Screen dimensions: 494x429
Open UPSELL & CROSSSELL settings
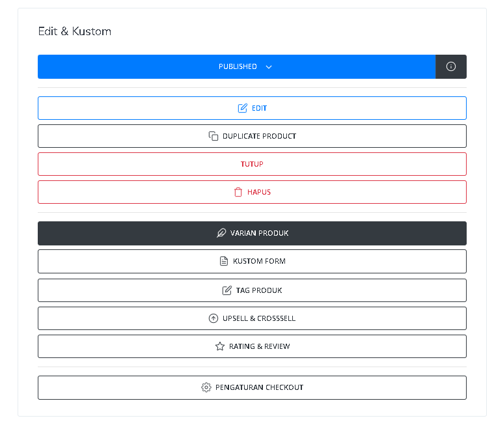252,318
